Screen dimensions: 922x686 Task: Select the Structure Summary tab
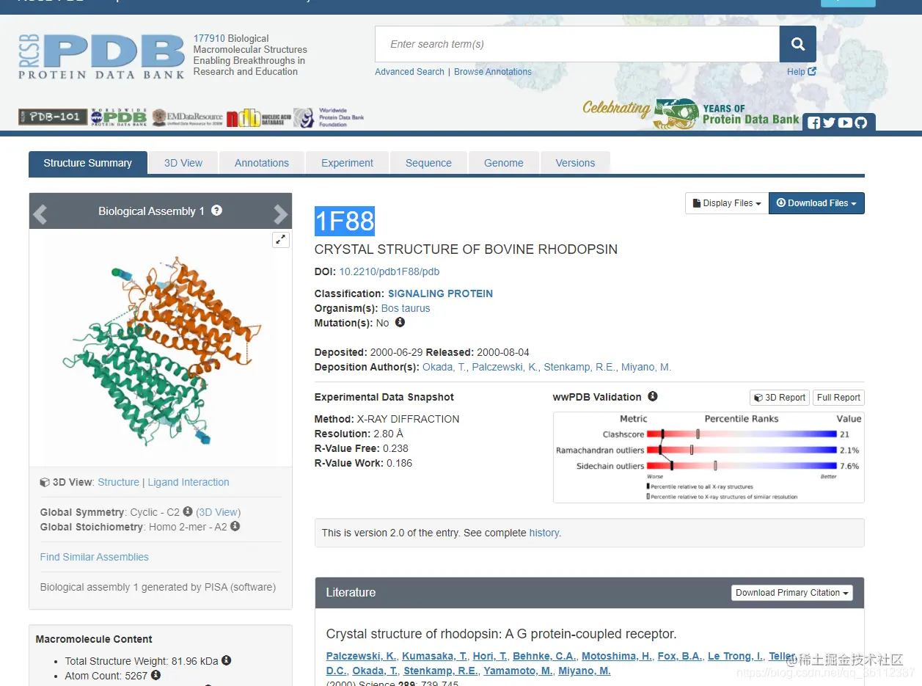[88, 163]
